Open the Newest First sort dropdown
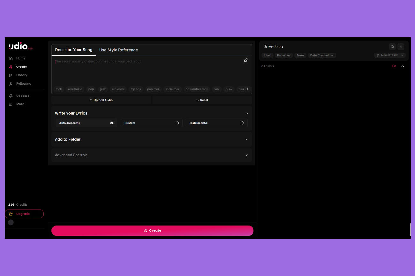 389,55
